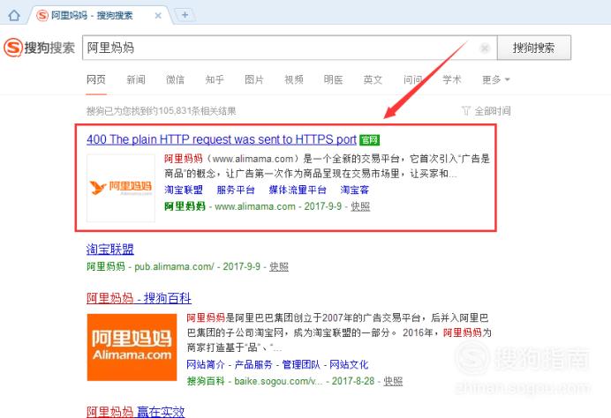
Task: Switch to the 明医 tab
Action: pyautogui.click(x=333, y=79)
